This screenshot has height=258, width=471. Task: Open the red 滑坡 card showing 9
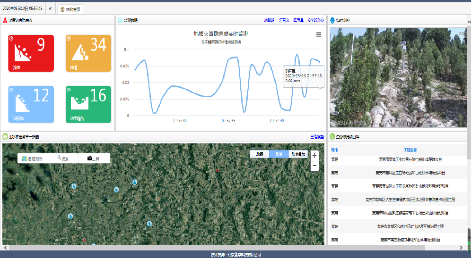(31, 53)
